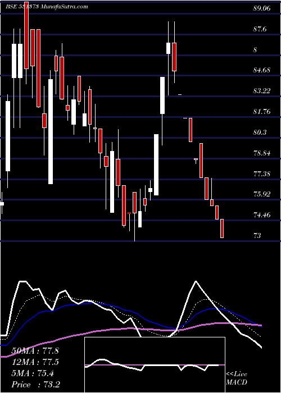Click inside the MACD inset chart
The image size is (281, 393).
click(x=155, y=365)
